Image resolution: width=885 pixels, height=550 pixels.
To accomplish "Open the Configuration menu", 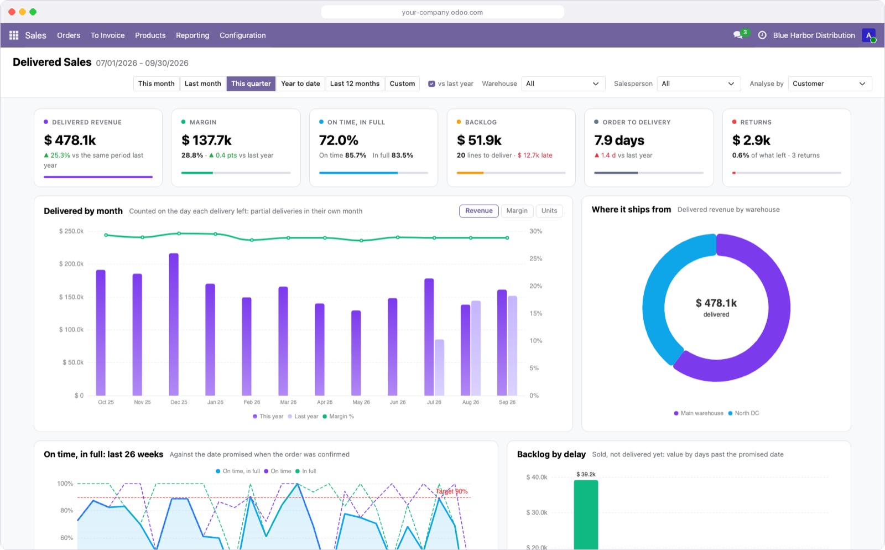I will pos(243,35).
